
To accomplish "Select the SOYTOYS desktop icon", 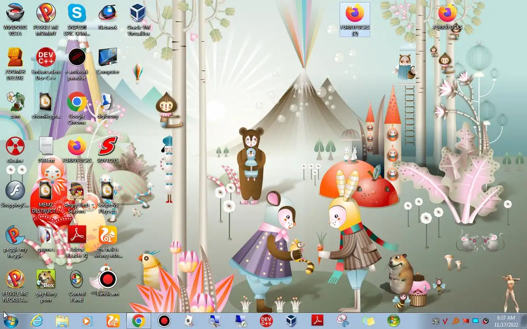I will (108, 149).
